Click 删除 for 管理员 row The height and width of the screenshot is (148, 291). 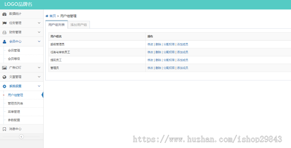(158, 68)
